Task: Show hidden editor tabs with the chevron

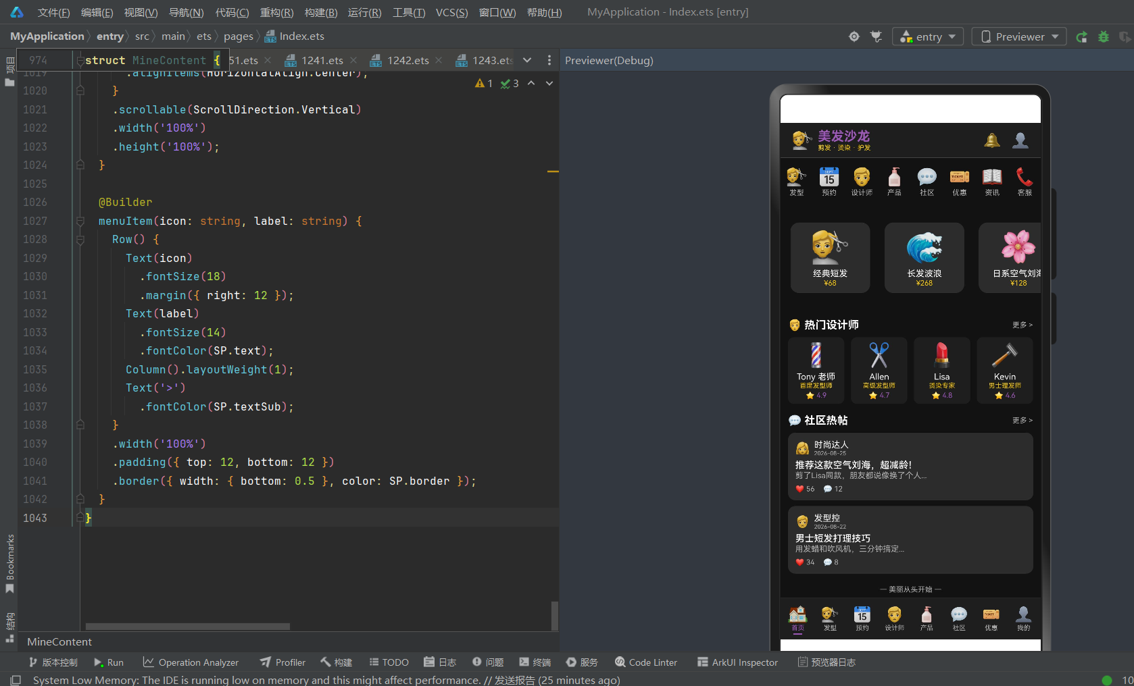Action: (x=527, y=60)
